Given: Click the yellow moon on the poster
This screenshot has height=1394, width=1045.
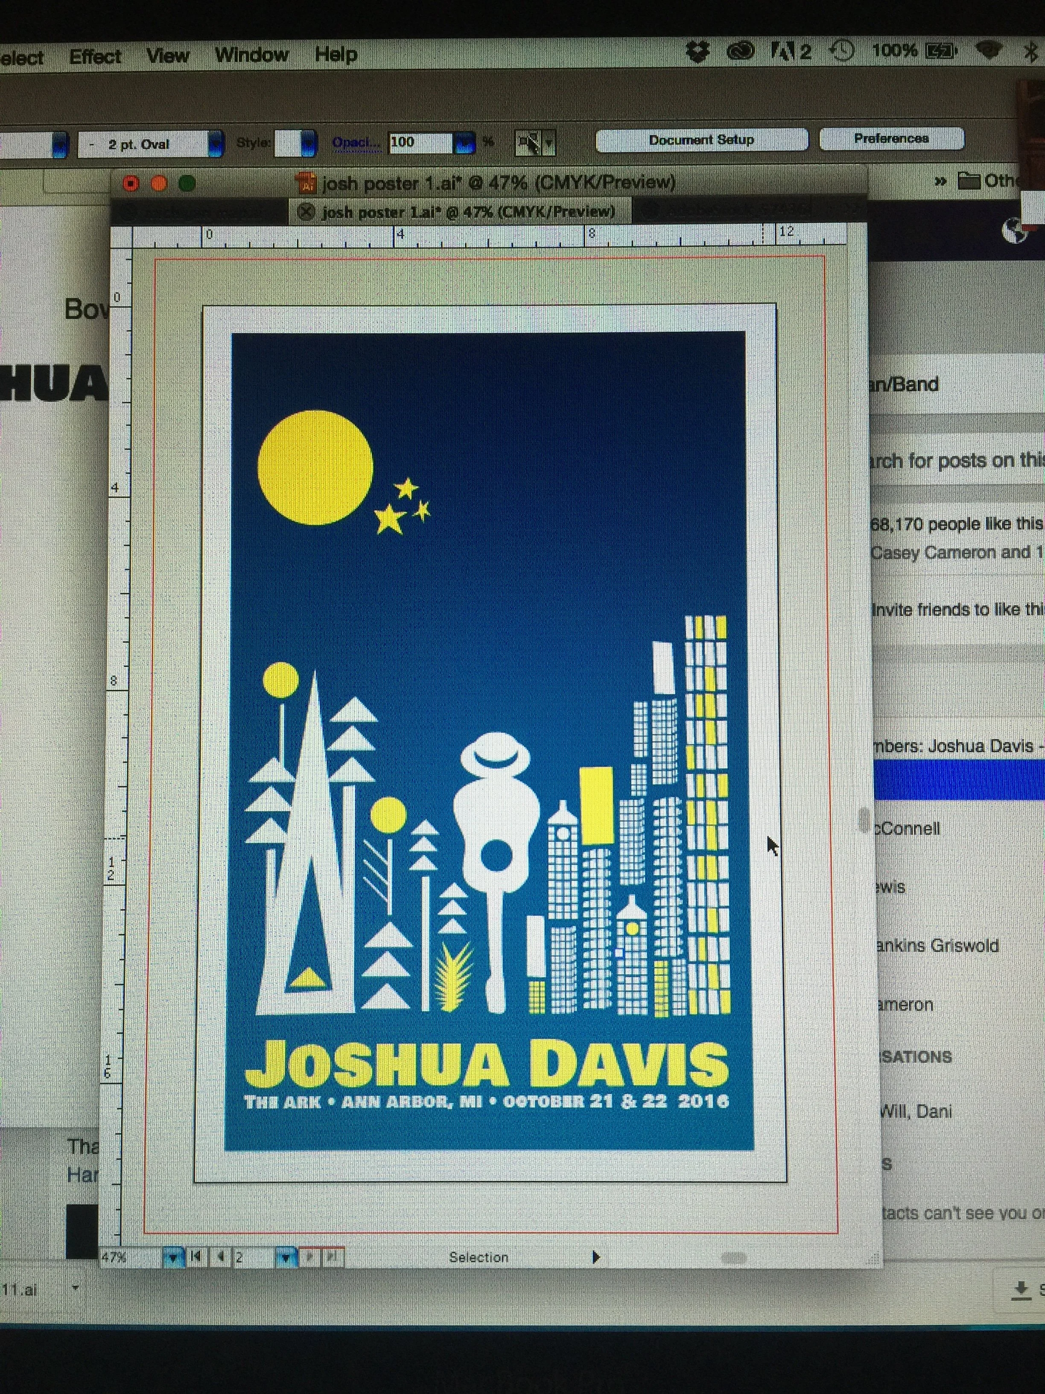Looking at the screenshot, I should coord(315,468).
